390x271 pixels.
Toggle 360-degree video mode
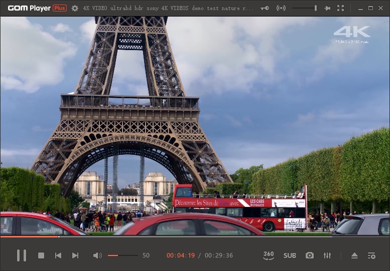[269, 255]
